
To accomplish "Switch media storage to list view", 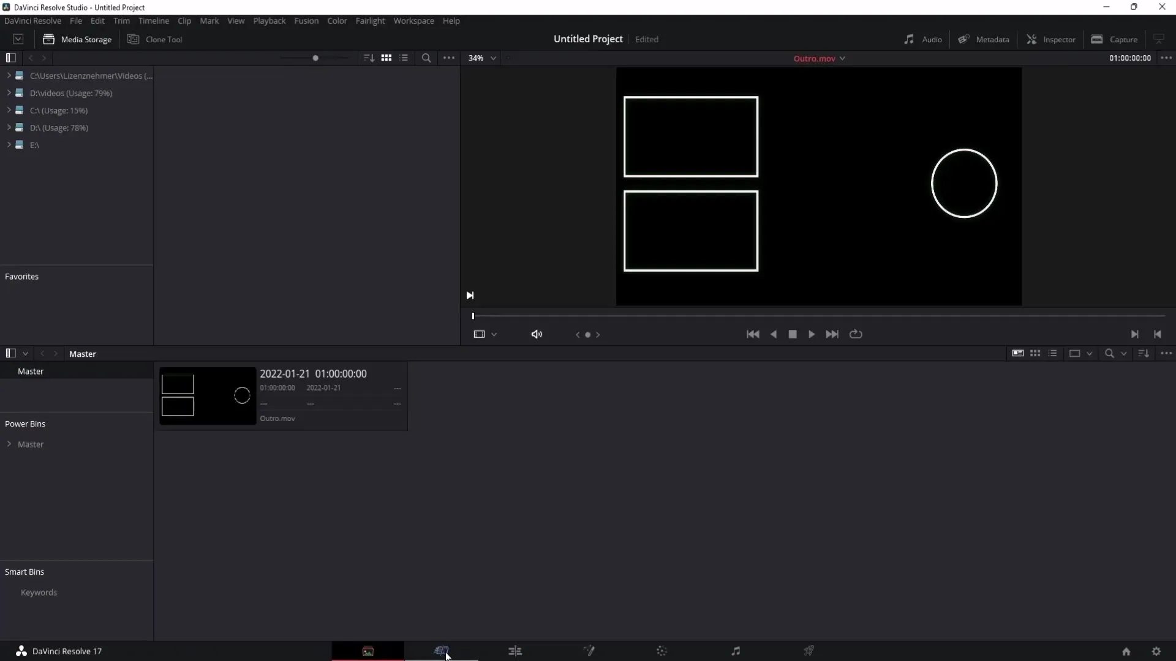I will coord(404,58).
